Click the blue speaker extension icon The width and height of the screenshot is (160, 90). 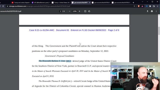pos(147,6)
